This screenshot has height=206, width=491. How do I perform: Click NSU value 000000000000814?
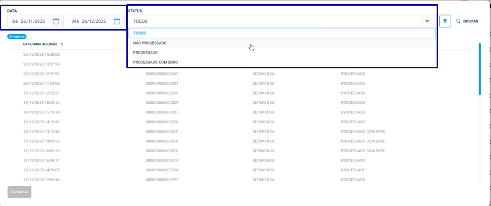point(162,160)
